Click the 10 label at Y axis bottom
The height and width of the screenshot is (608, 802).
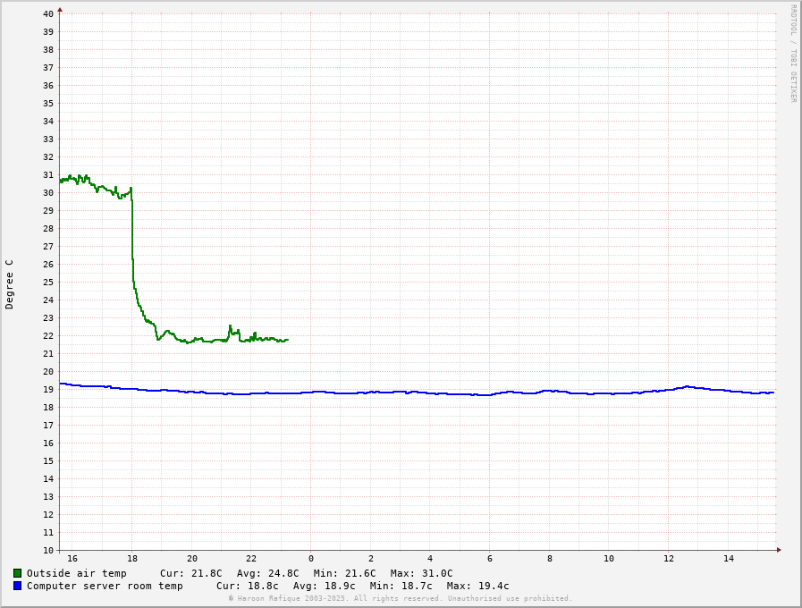pos(48,550)
